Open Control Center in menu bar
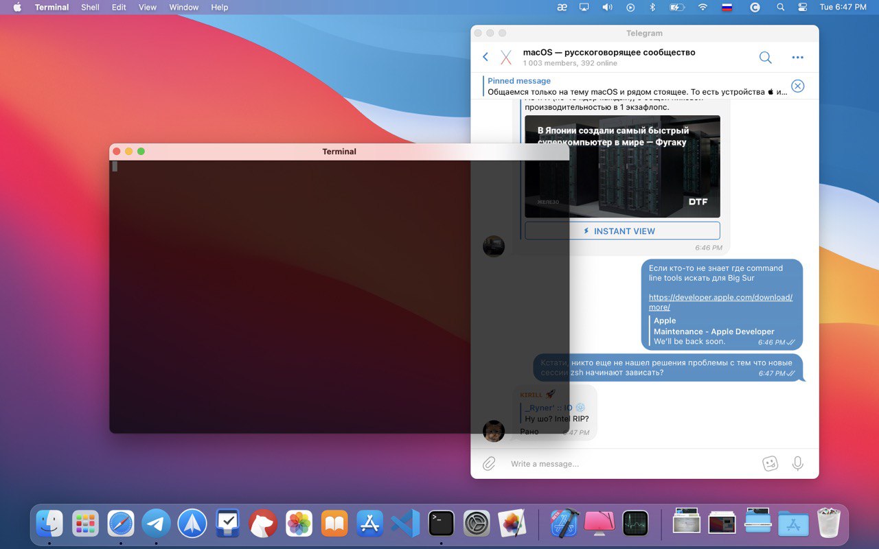This screenshot has height=549, width=879. 803,7
